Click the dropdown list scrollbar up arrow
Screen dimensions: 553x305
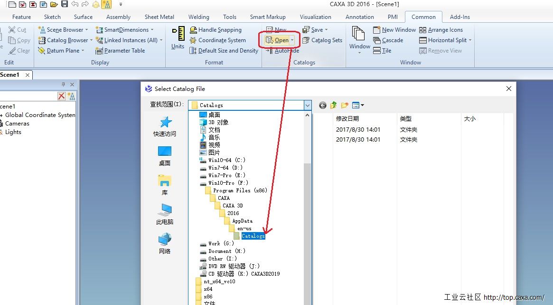tap(307, 115)
